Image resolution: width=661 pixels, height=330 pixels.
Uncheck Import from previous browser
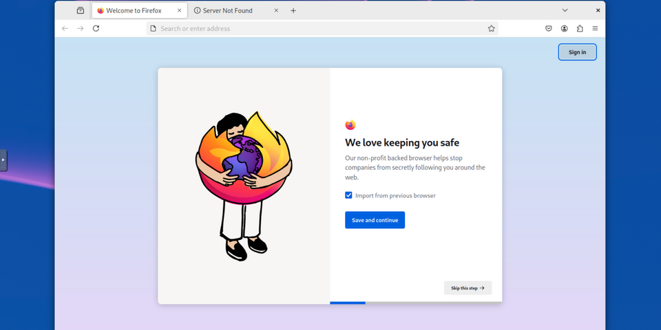pos(348,195)
